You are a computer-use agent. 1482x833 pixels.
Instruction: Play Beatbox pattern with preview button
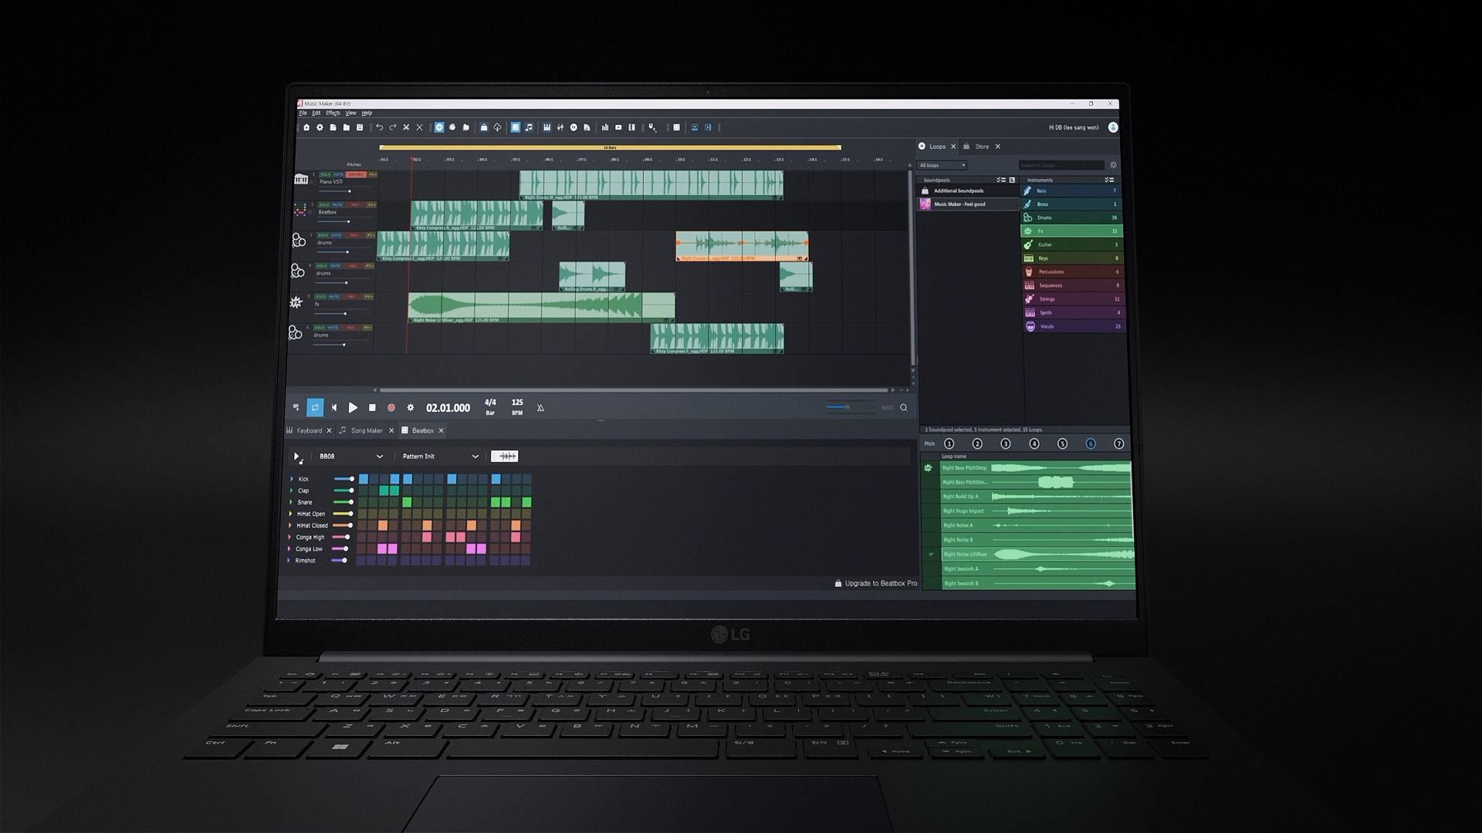click(x=297, y=457)
